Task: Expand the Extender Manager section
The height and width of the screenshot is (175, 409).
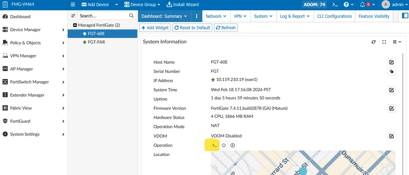Action: tap(63, 95)
